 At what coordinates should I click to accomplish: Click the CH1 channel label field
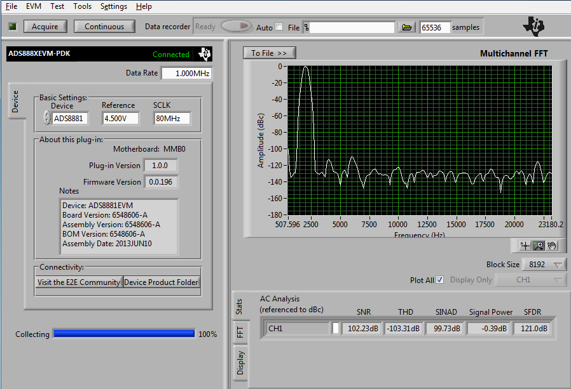(298, 328)
